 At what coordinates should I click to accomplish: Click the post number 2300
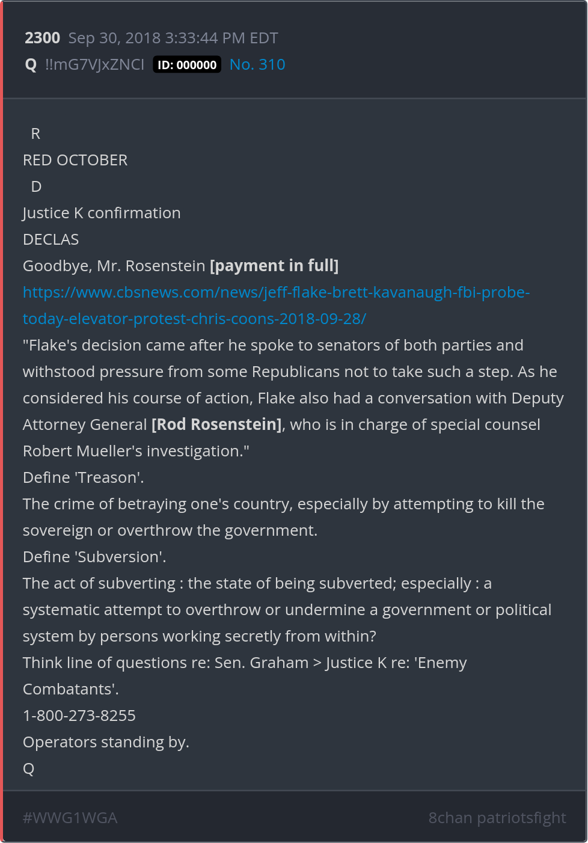tap(42, 38)
